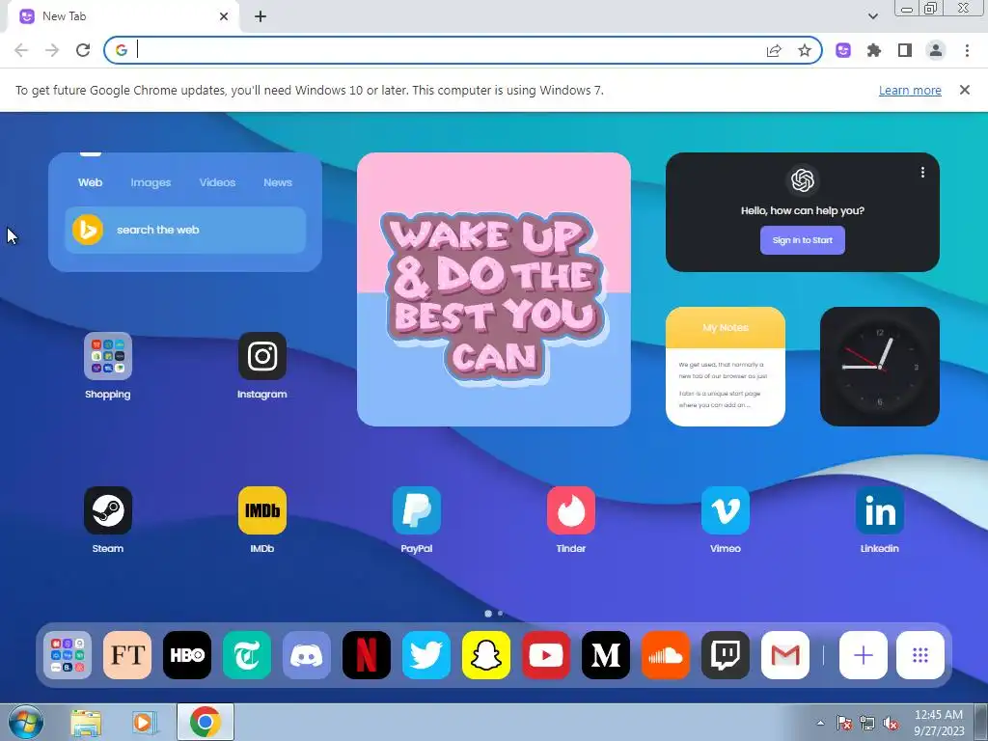988x741 pixels.
Task: Dismiss the Chrome update notification bar
Action: (x=965, y=90)
